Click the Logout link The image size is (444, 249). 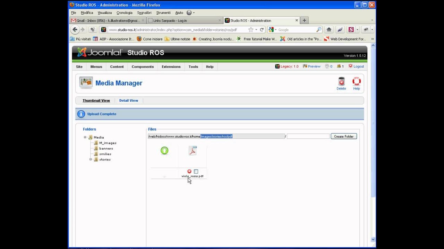356,66
